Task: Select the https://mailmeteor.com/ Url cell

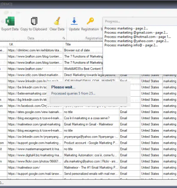Action: 35,168
